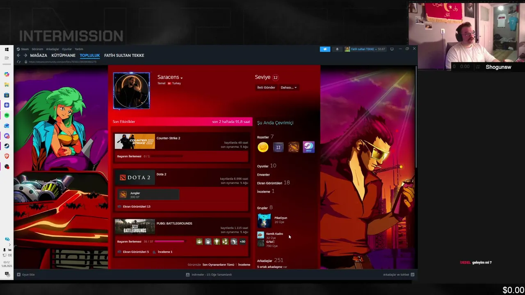Click the add game plus icon
The width and height of the screenshot is (525, 295).
tap(18, 275)
